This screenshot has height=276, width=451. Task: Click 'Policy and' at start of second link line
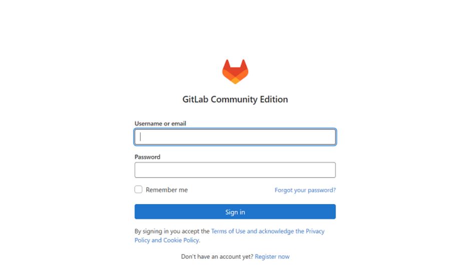pyautogui.click(x=148, y=240)
